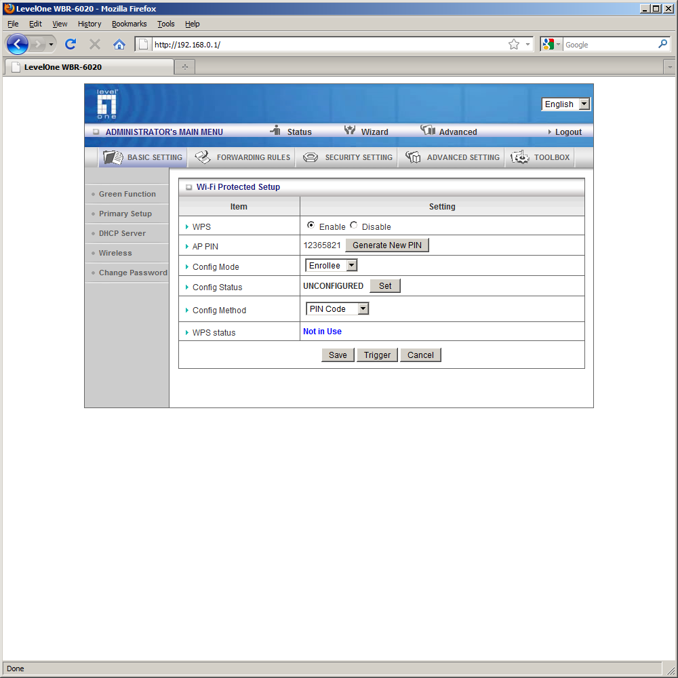Click the Save button
This screenshot has width=678, height=678.
click(x=338, y=355)
